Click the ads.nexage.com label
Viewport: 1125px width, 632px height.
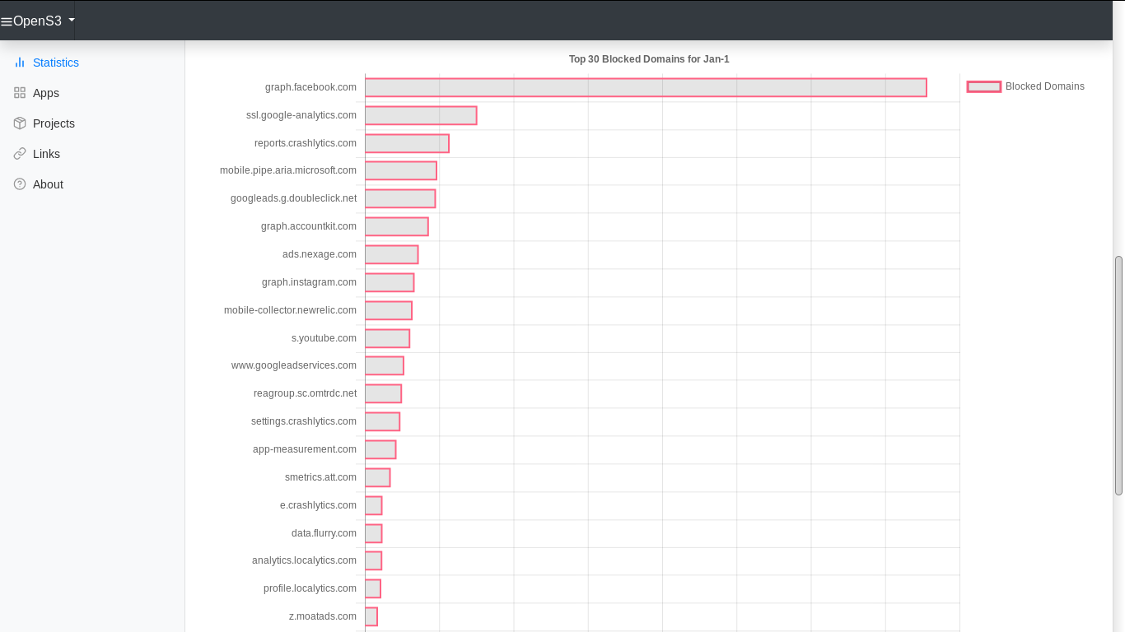320,254
